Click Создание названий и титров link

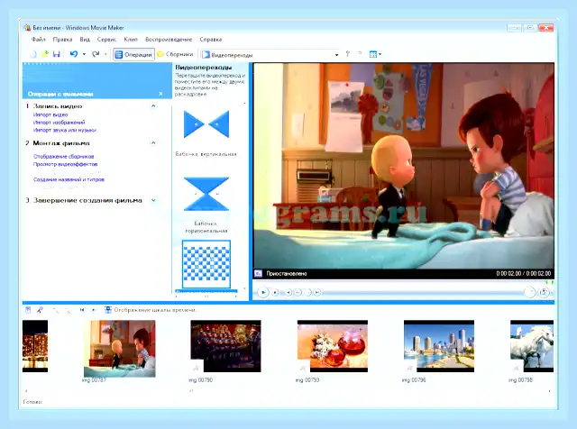click(69, 179)
